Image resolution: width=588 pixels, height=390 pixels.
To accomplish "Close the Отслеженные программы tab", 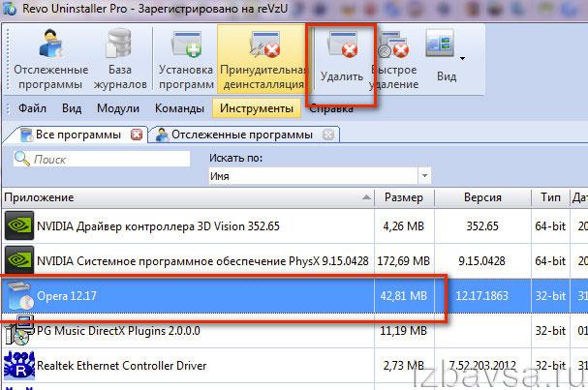I will tap(328, 135).
